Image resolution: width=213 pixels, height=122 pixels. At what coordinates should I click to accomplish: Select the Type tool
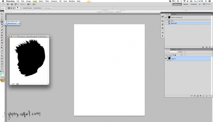coord(2,53)
